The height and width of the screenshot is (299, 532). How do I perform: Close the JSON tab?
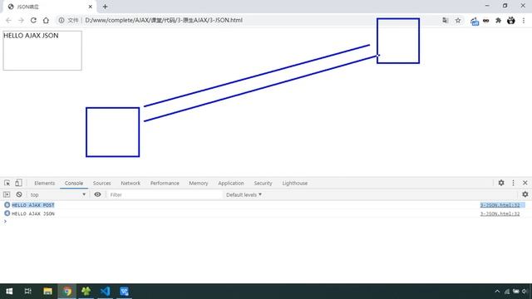pyautogui.click(x=91, y=7)
